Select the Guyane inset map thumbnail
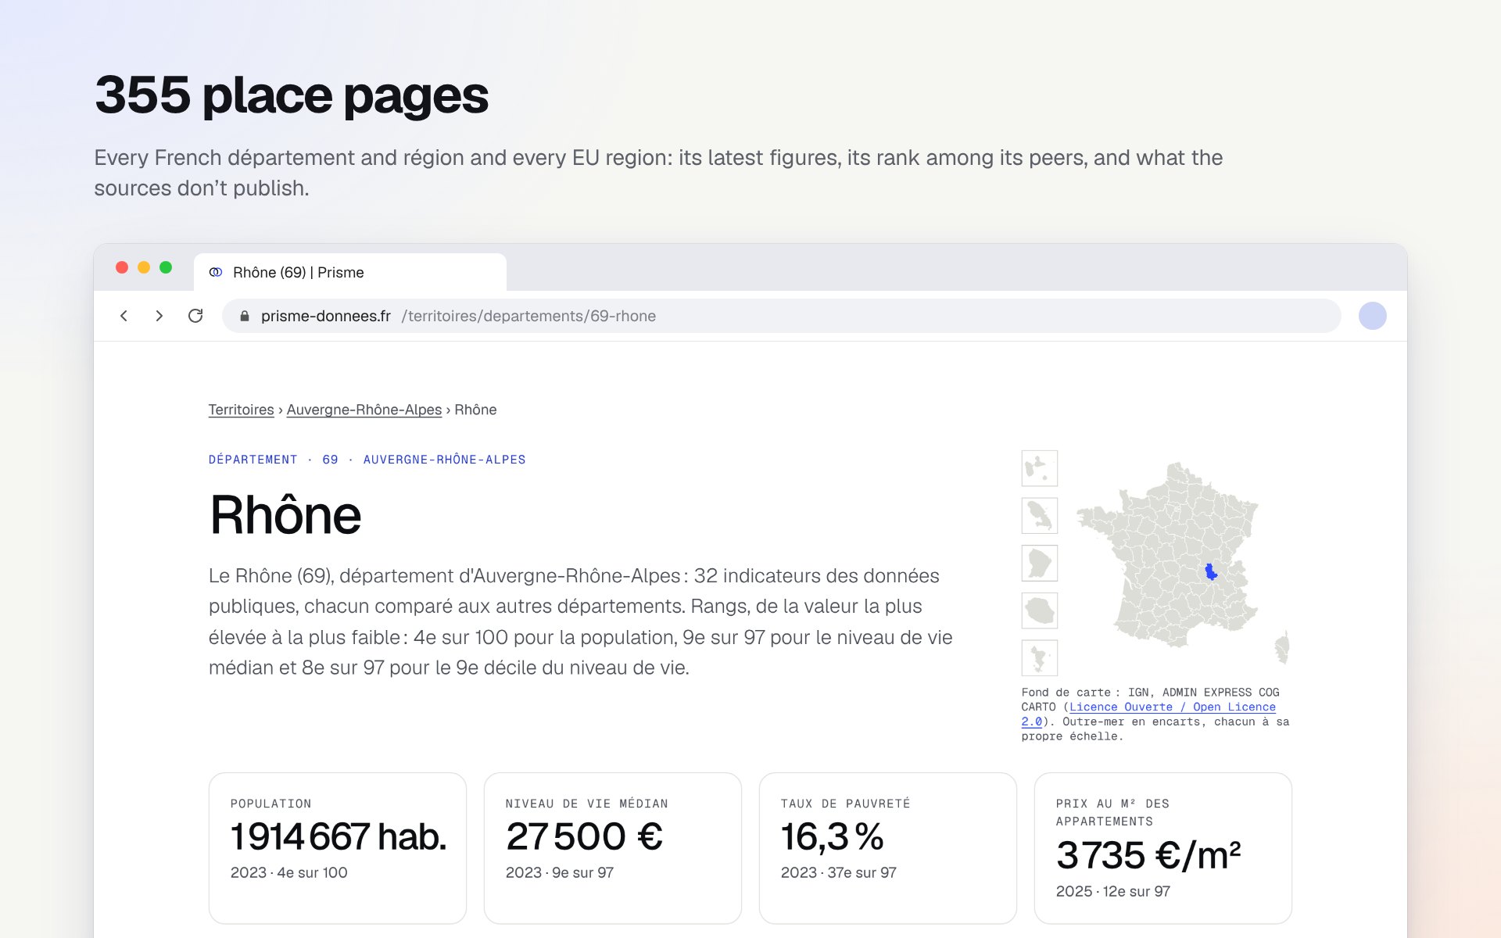This screenshot has width=1501, height=938. click(x=1040, y=563)
